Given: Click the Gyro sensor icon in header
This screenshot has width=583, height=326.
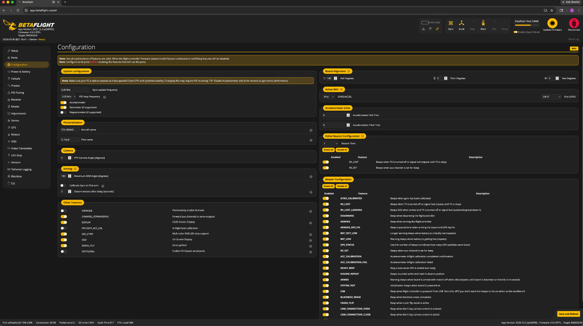Looking at the screenshot, I should point(451,24).
